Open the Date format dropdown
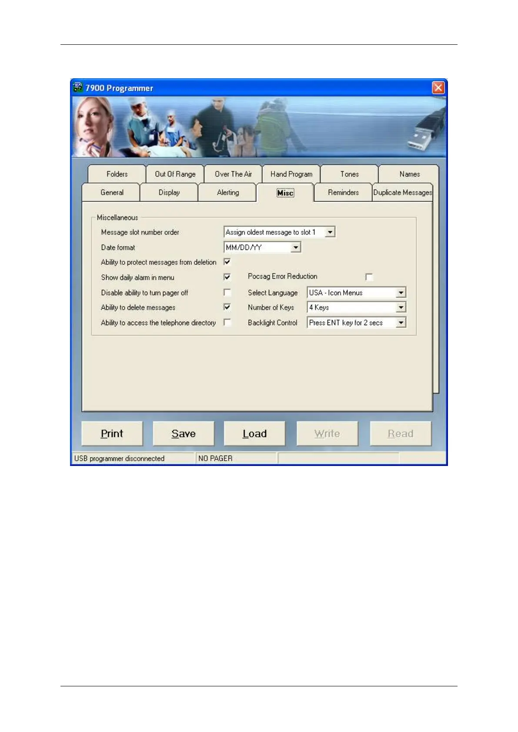Viewport: 518px width, 732px height. click(x=296, y=247)
